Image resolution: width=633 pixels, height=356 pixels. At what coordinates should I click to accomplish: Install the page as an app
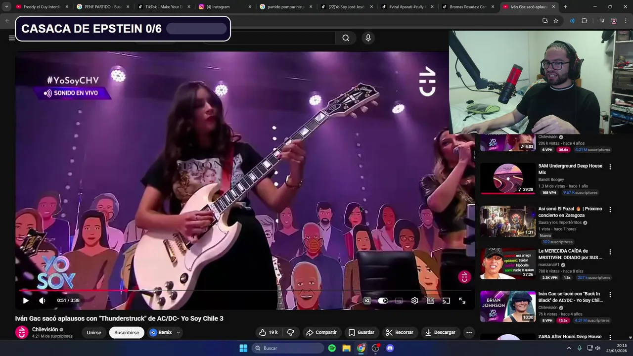(545, 21)
